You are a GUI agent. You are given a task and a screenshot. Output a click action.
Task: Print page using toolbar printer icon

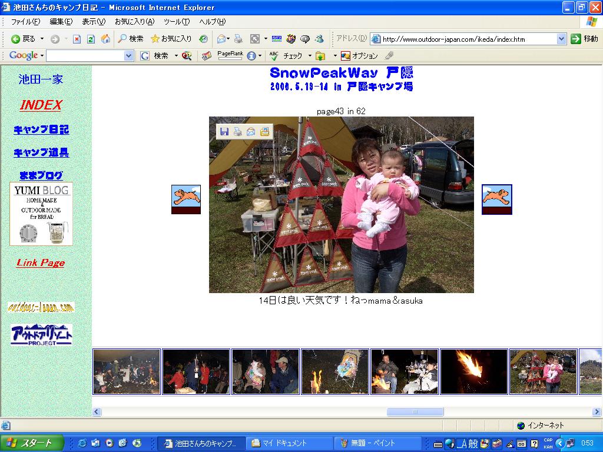click(x=238, y=39)
